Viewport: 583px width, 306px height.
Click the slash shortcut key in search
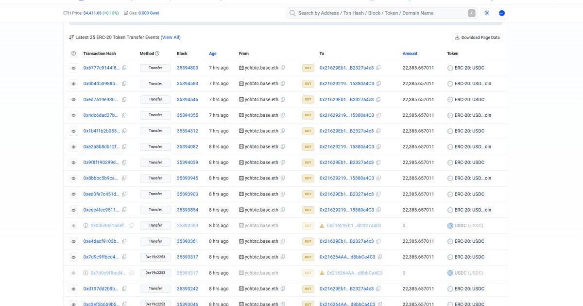[471, 13]
